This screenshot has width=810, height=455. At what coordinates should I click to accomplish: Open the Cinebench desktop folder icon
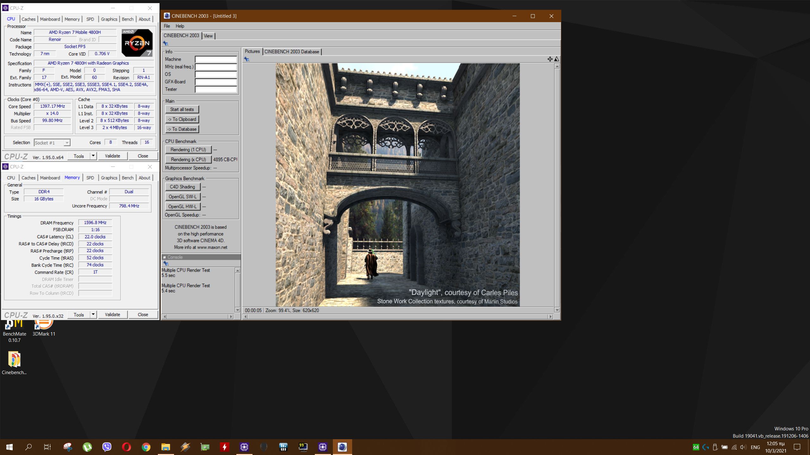(x=14, y=363)
